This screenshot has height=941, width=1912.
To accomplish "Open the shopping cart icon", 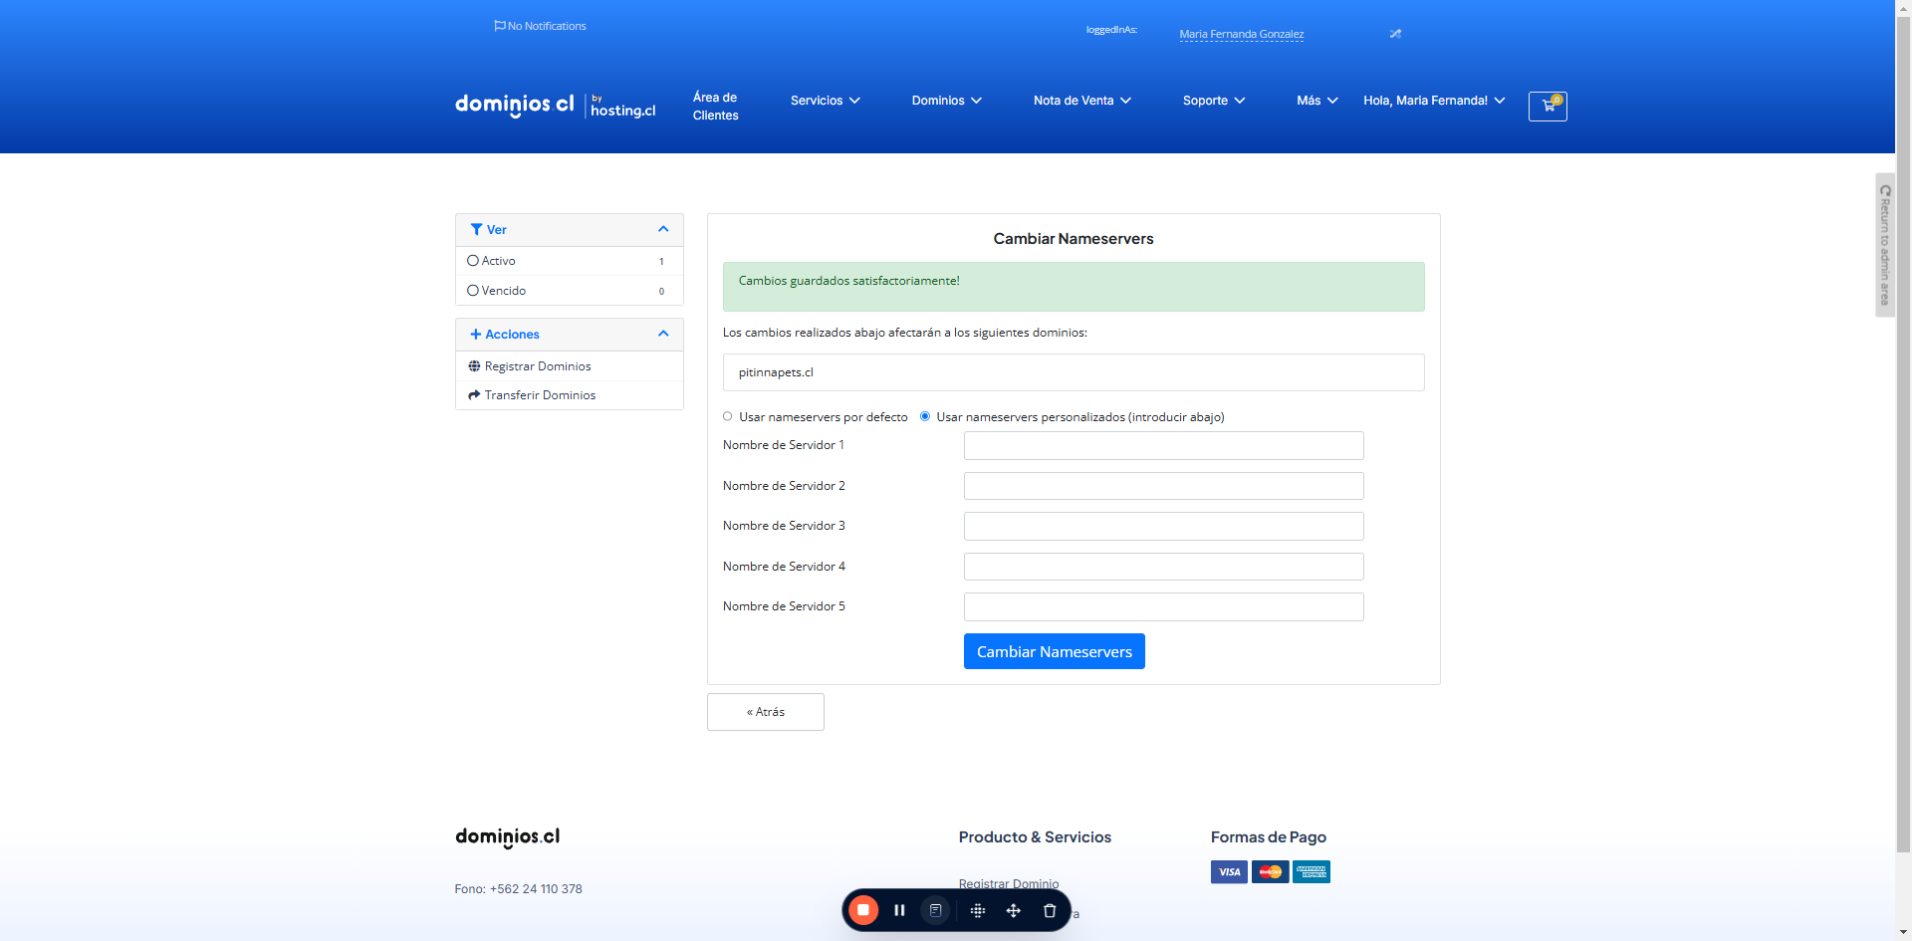I will click(x=1548, y=107).
